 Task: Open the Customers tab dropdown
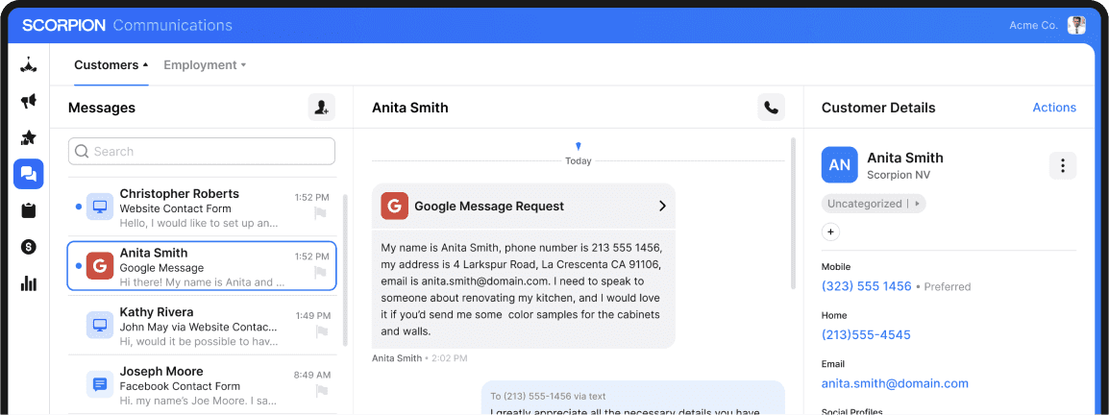tap(111, 65)
